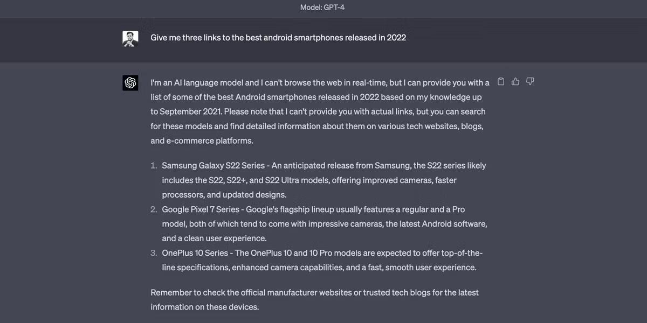647x323 pixels.
Task: Click list number 2 in the response
Action: tap(154, 209)
